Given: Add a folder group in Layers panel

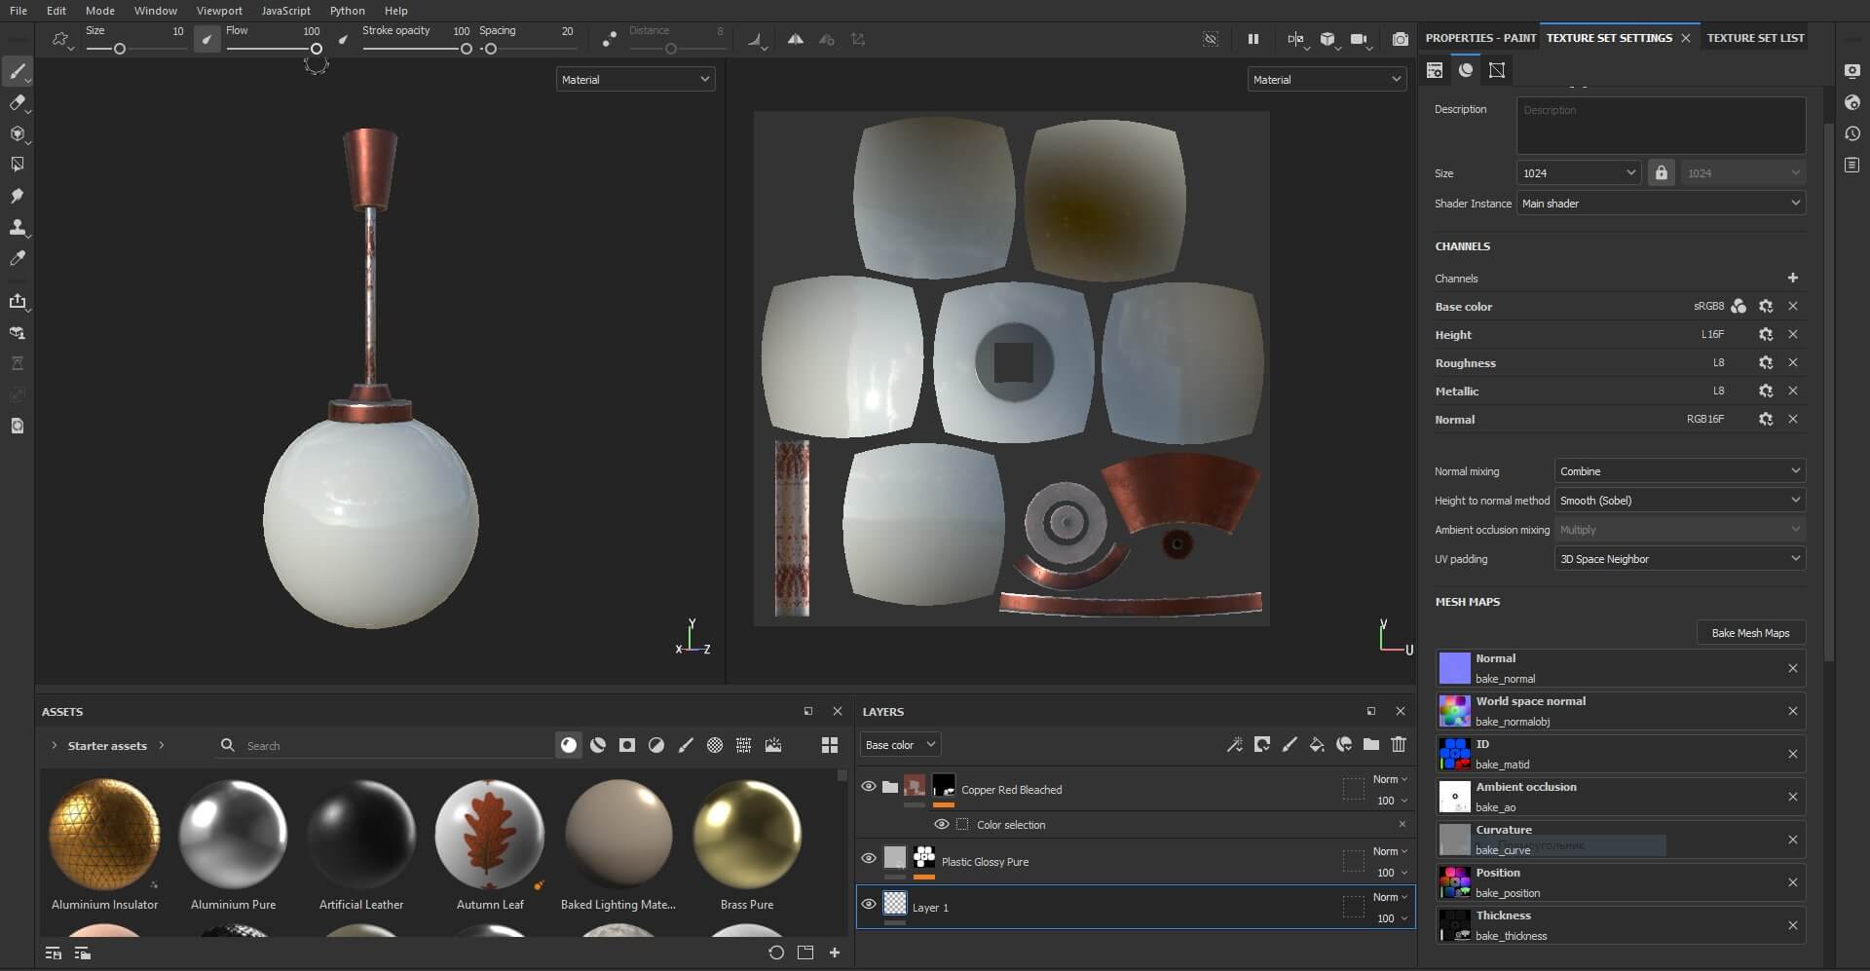Looking at the screenshot, I should 1371,745.
